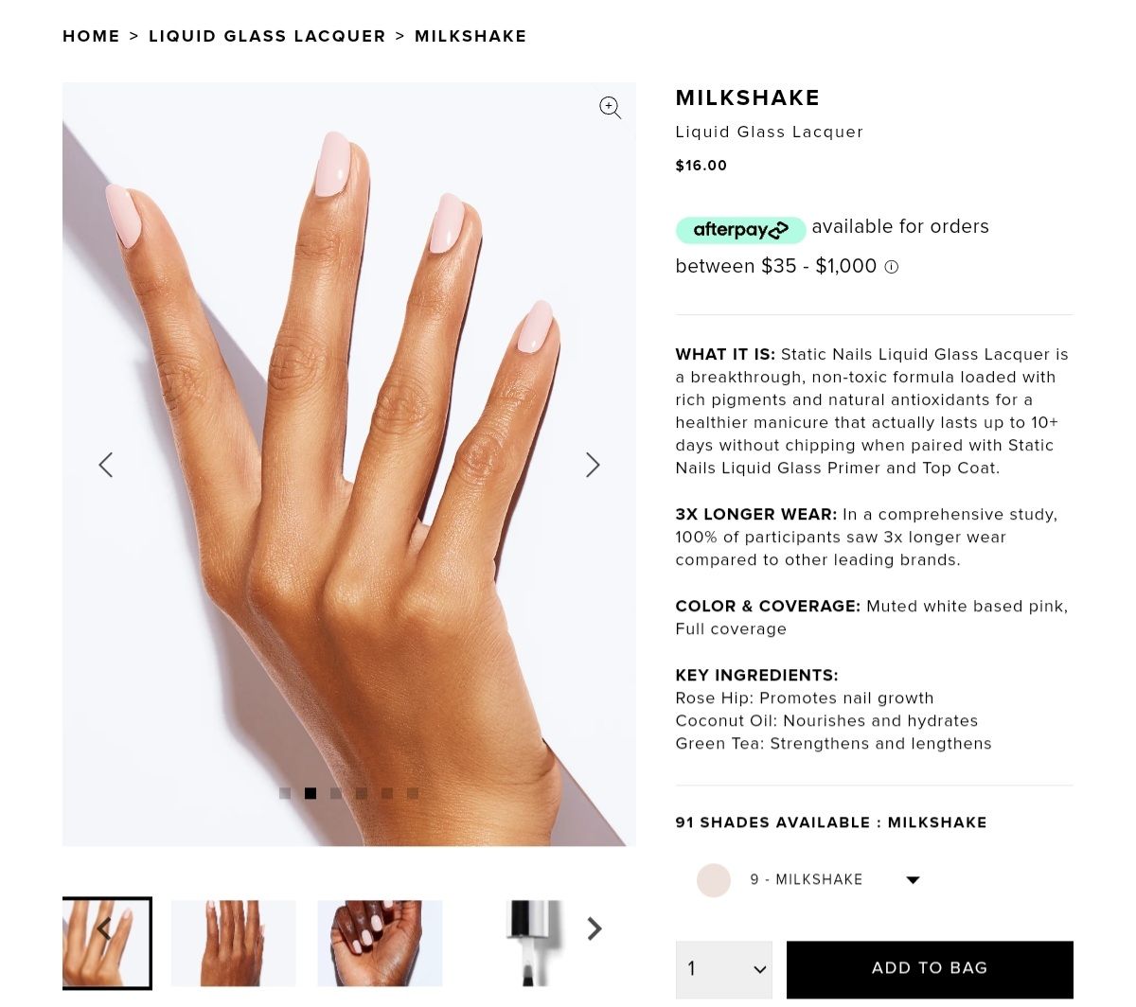The width and height of the screenshot is (1136, 1007).
Task: Click the shade dropdown triangle arrow
Action: [x=913, y=880]
